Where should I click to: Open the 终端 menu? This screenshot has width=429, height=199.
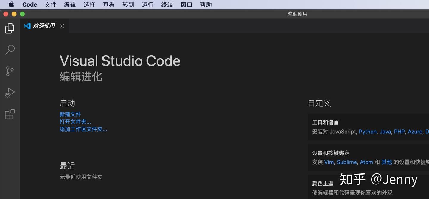[167, 4]
